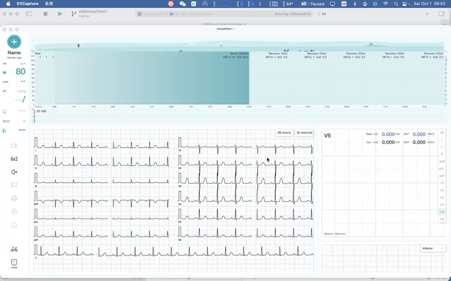Select lead V4 in lead list
The width and height of the screenshot is (451, 281).
(442, 205)
